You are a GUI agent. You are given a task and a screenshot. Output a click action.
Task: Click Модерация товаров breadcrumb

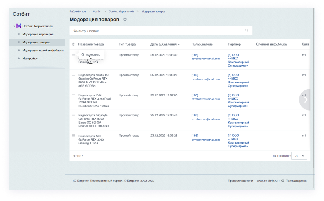pos(153,11)
